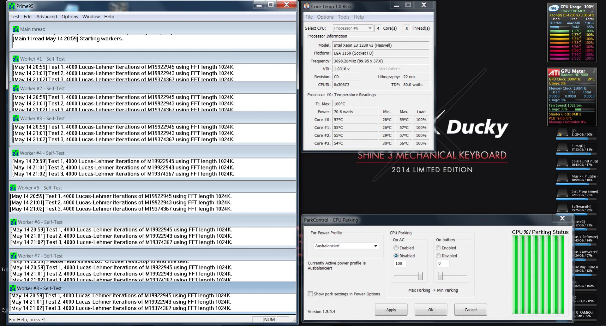Click the Core #0 temperature '57°C' in Core Temp
This screenshot has height=326, width=606.
(x=355, y=120)
